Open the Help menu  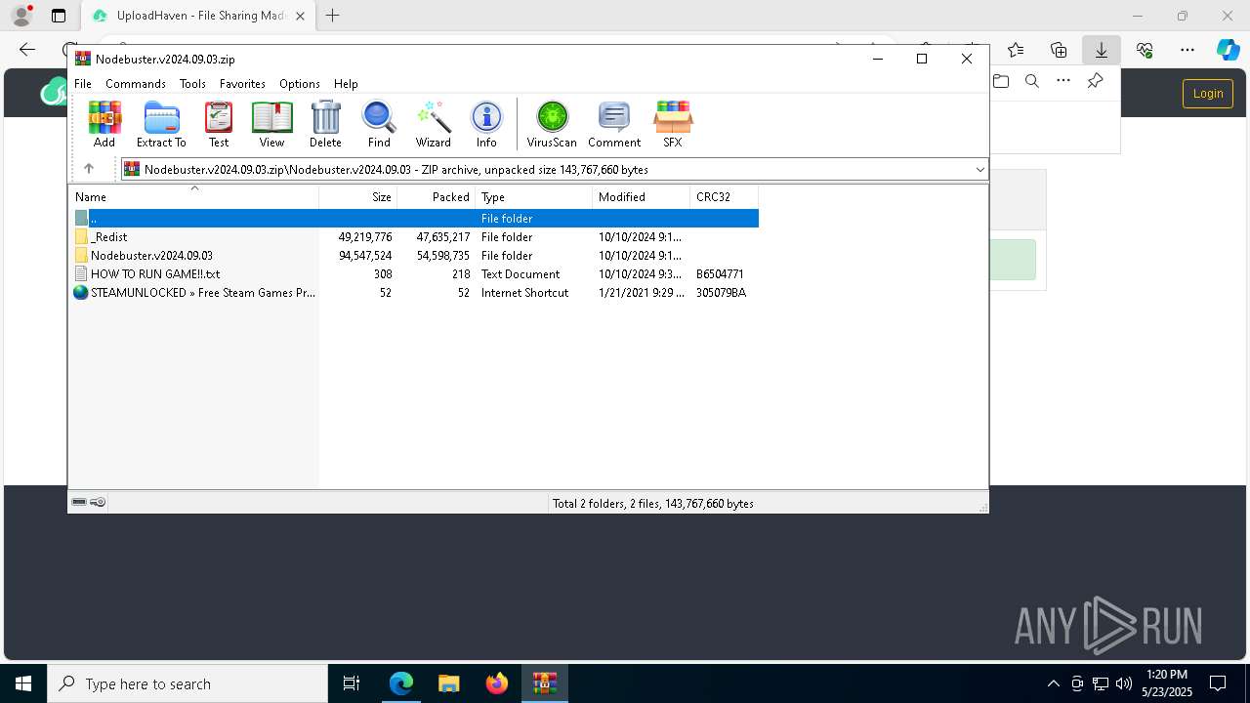pyautogui.click(x=346, y=84)
